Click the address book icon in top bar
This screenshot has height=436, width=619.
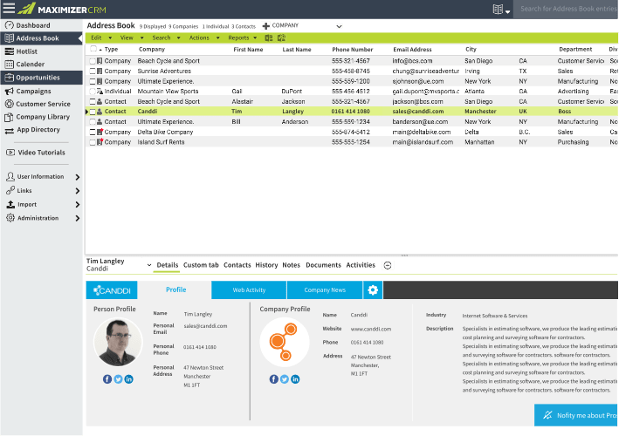498,9
